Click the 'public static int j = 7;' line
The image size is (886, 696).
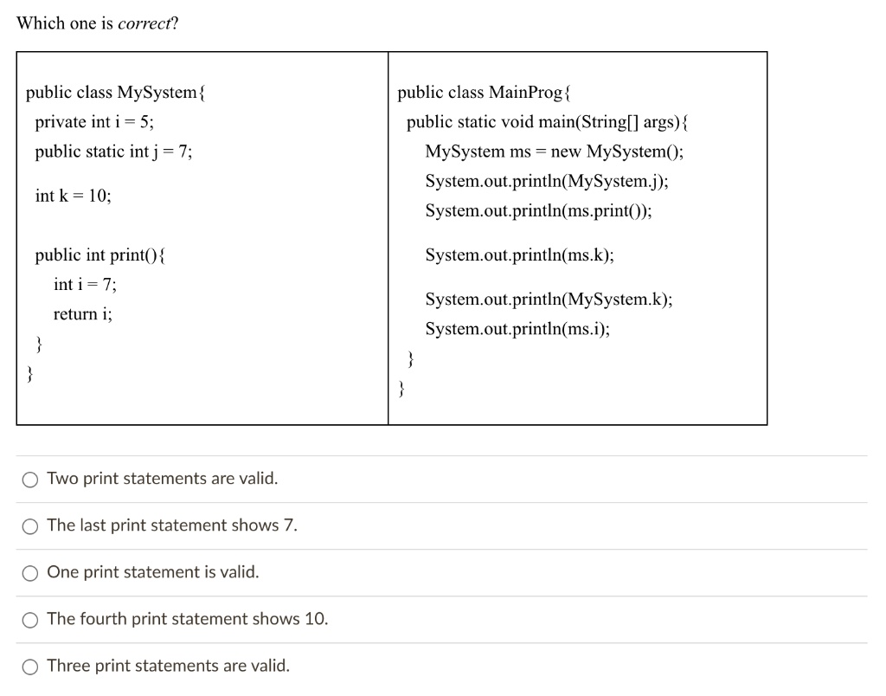pos(113,151)
